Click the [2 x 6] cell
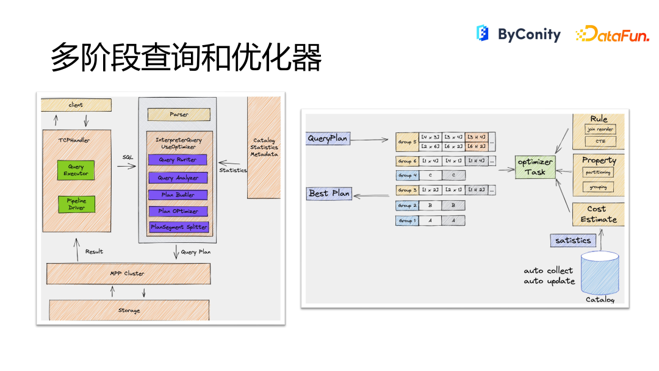Image resolution: width=659 pixels, height=371 pixels. pos(430,146)
